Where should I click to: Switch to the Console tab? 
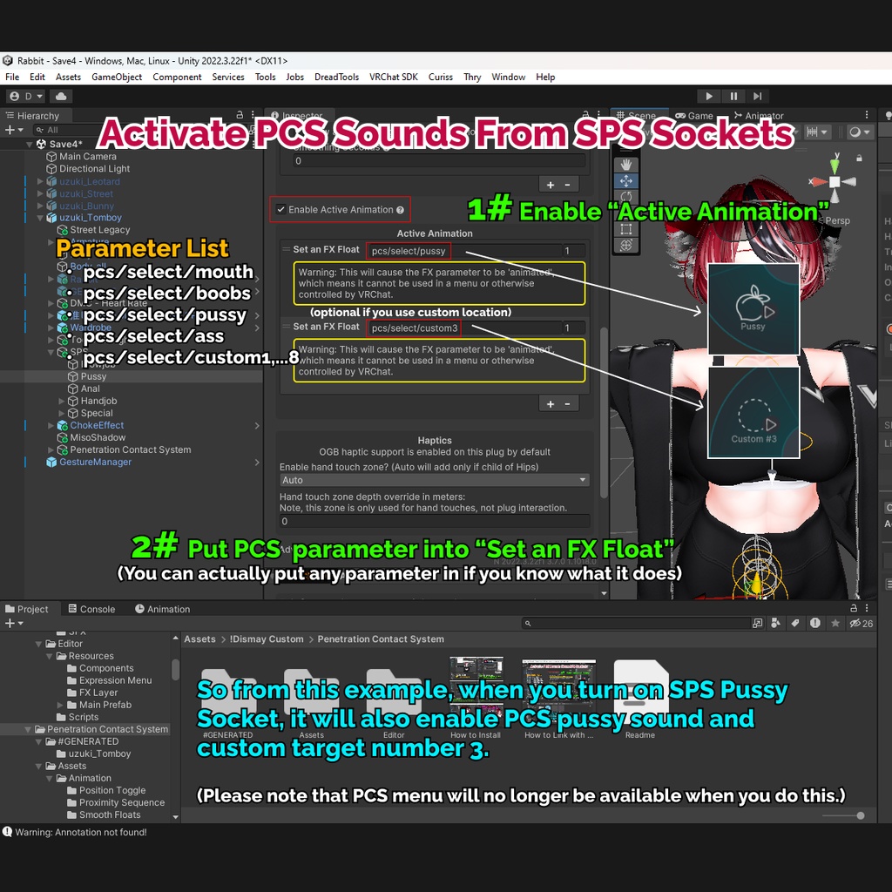(91, 609)
